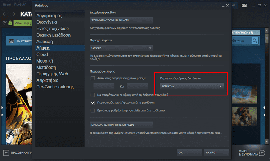This screenshot has height=161, width=270.
Task: Open the Greece download region dropdown
Action: [122, 48]
